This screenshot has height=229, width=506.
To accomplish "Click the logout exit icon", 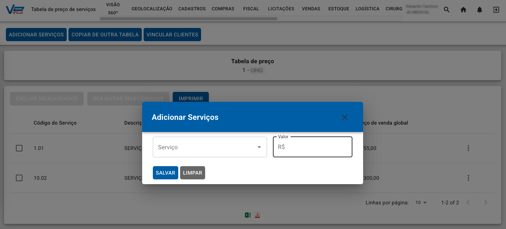I will click(x=496, y=10).
